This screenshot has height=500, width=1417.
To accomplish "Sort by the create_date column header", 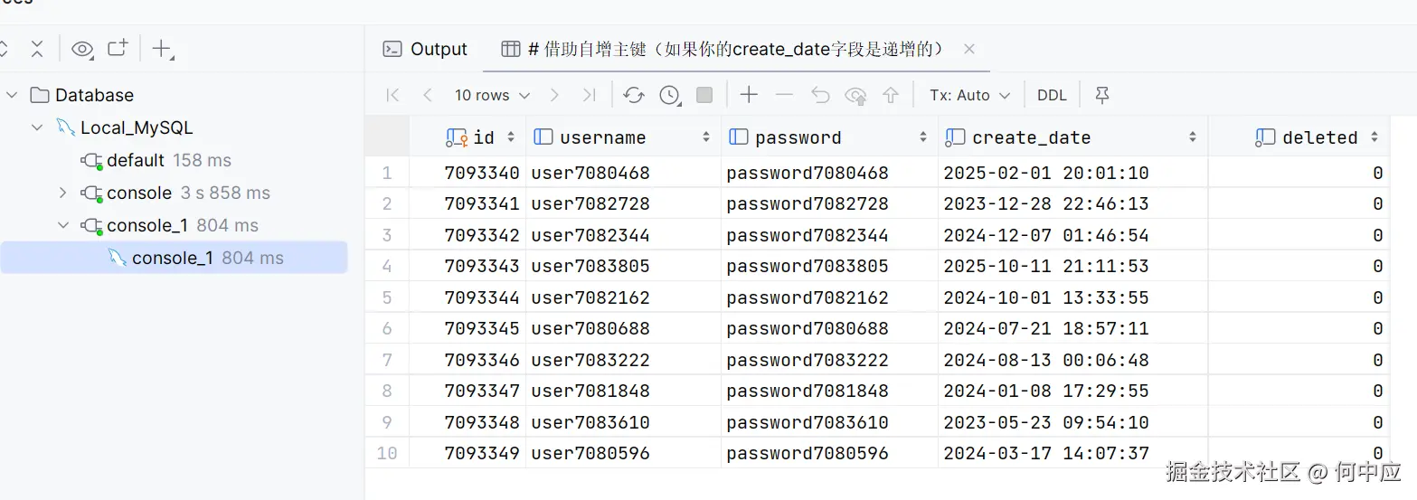I will click(x=1072, y=137).
